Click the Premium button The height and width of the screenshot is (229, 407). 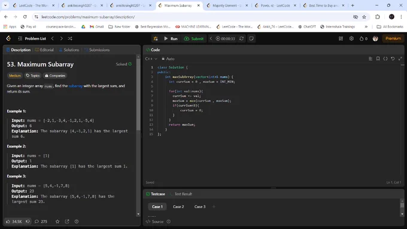(393, 38)
